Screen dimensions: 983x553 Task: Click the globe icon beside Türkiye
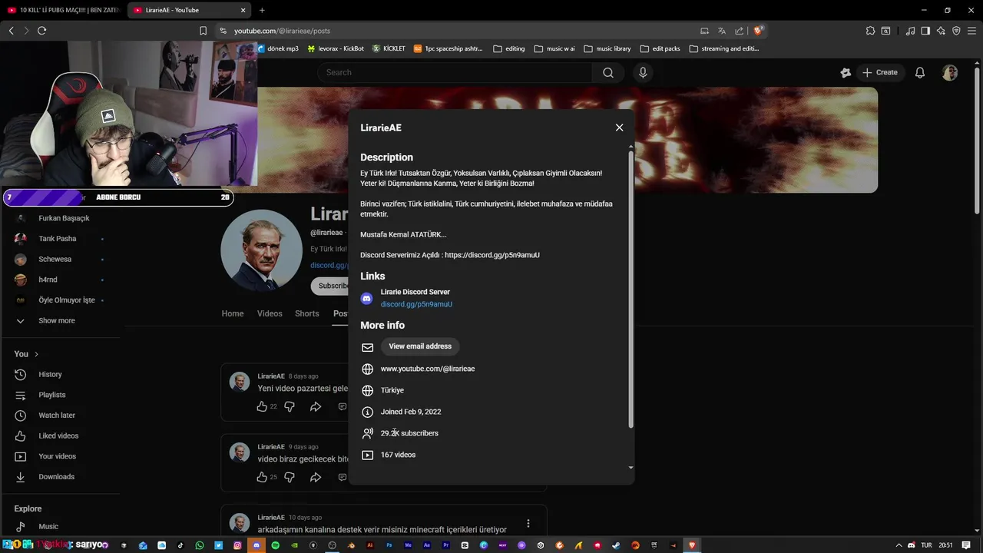coord(367,390)
